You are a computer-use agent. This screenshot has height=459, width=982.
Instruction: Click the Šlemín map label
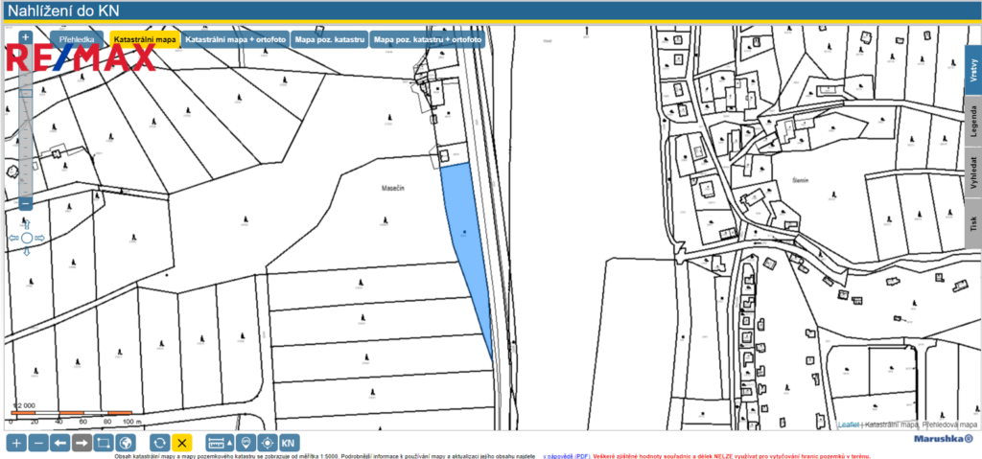(801, 180)
